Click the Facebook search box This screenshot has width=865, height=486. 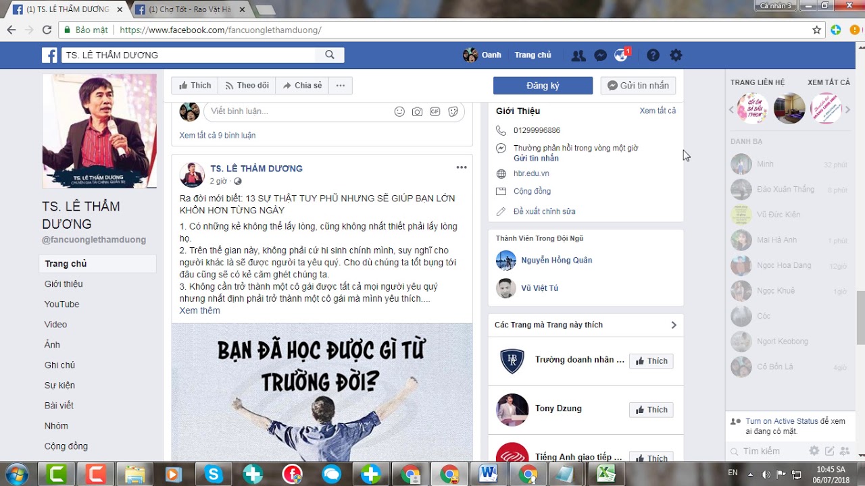click(189, 55)
